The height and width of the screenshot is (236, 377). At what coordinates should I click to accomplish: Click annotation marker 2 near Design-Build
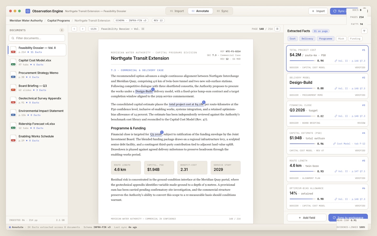pyautogui.click(x=153, y=89)
